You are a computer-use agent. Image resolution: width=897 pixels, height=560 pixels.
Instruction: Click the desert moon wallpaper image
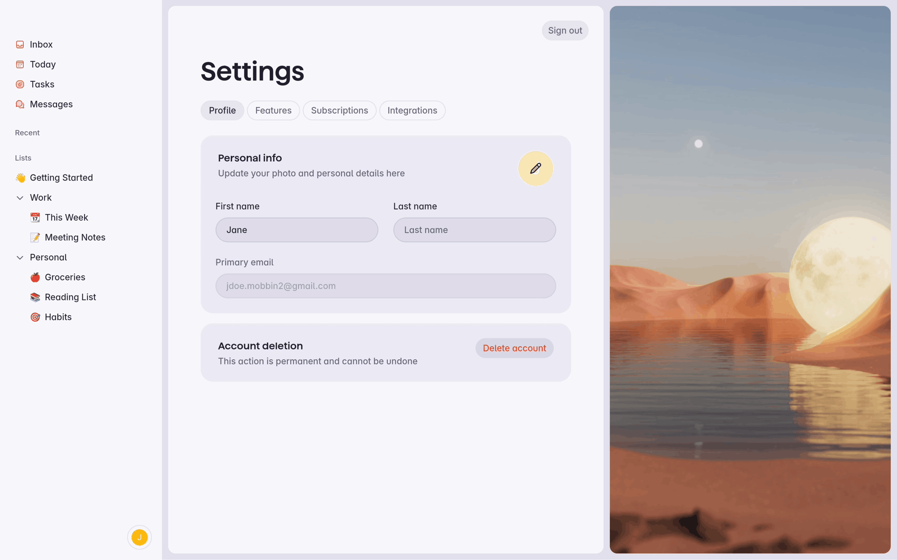(750, 280)
